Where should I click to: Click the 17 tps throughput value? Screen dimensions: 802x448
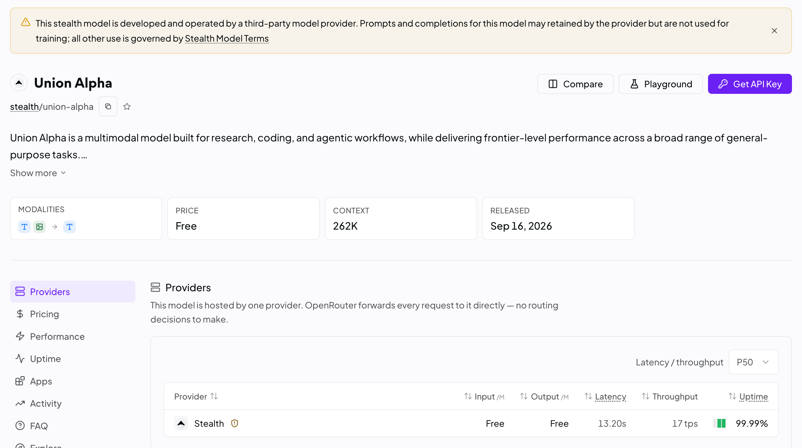tap(685, 423)
